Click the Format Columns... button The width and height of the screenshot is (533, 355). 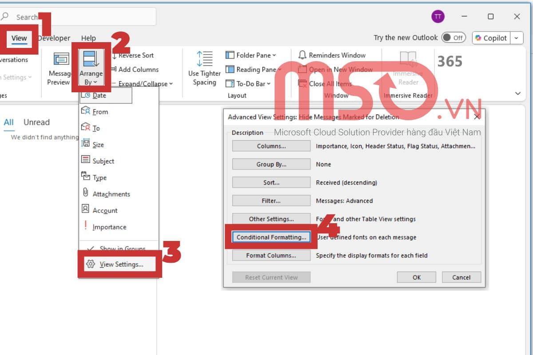click(271, 255)
